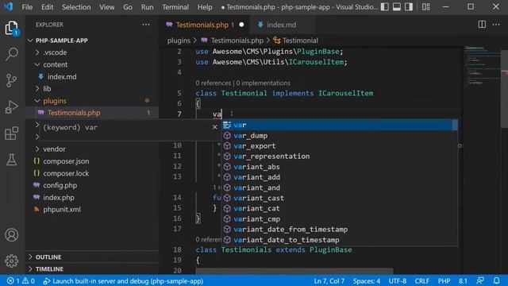This screenshot has height=286, width=508.
Task: Click the unsaved dot on Testimonials.php tab
Action: (241, 25)
